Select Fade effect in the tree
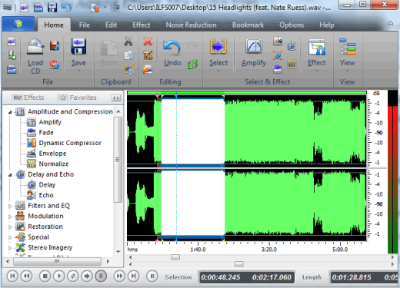The width and height of the screenshot is (400, 288). coord(46,133)
